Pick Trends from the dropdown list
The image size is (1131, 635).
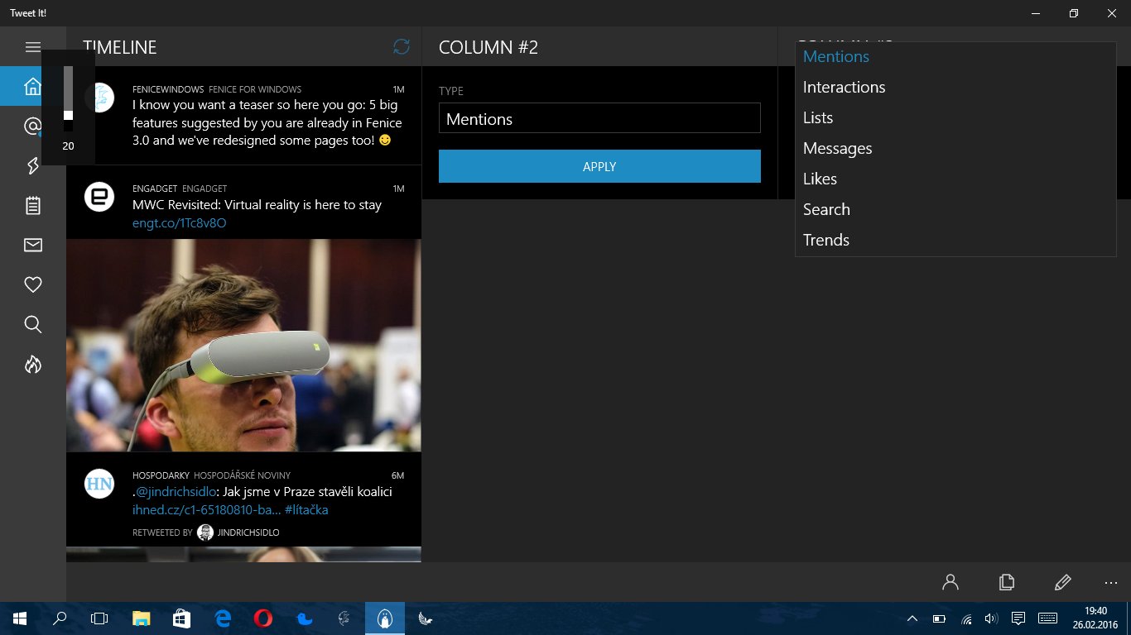(x=955, y=241)
